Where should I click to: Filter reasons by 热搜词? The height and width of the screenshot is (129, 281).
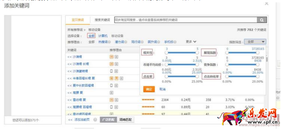click(103, 42)
